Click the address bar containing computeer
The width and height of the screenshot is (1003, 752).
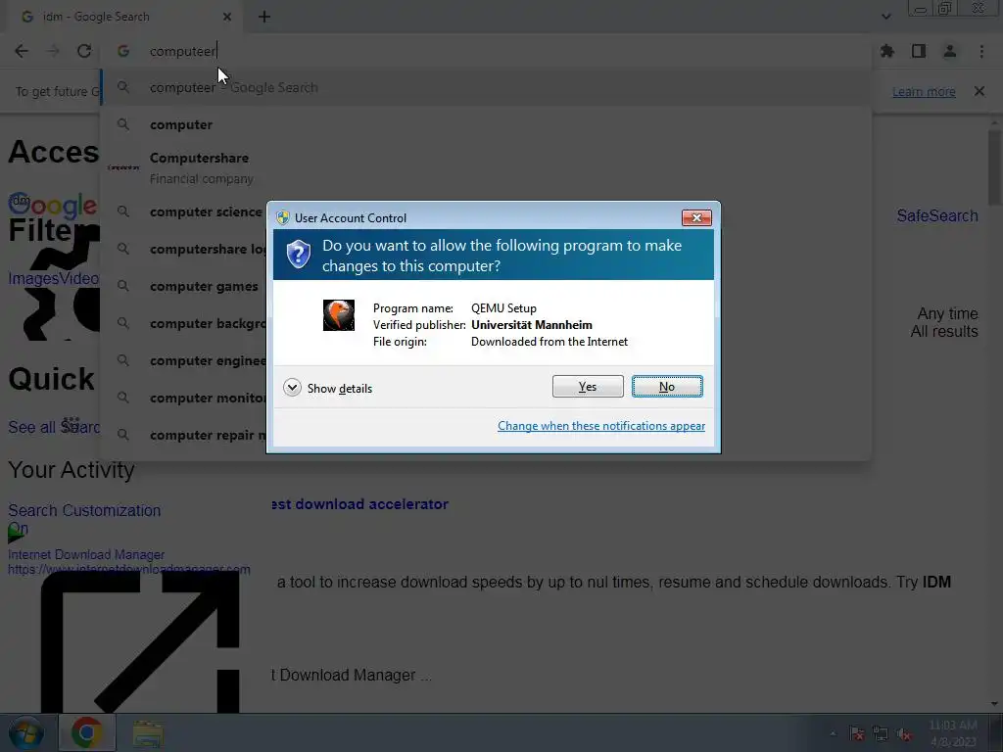click(486, 51)
